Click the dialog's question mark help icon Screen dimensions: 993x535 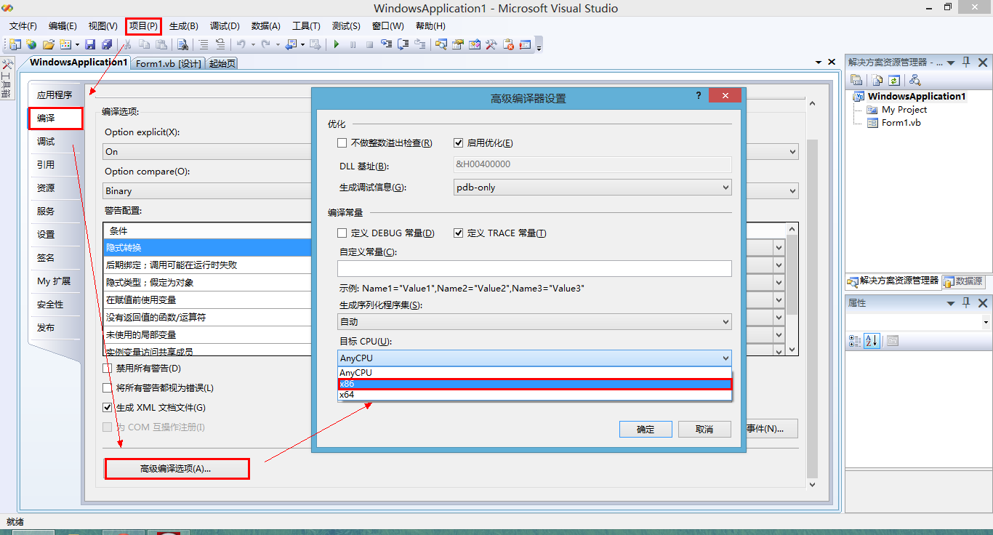tap(699, 95)
